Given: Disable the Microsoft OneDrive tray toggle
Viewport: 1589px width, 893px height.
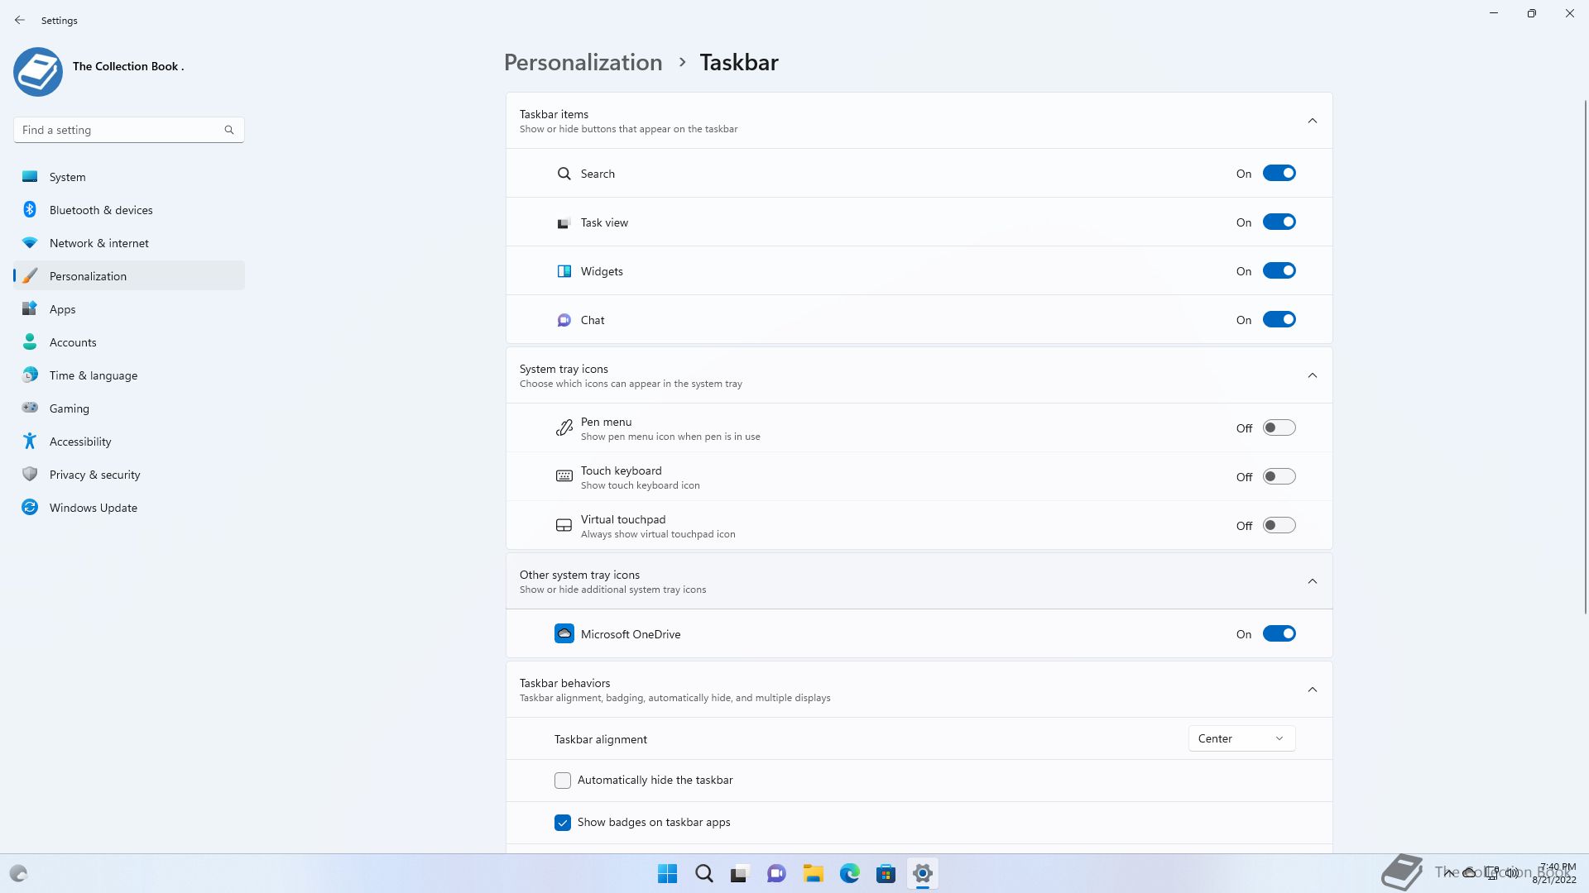Looking at the screenshot, I should point(1279,633).
